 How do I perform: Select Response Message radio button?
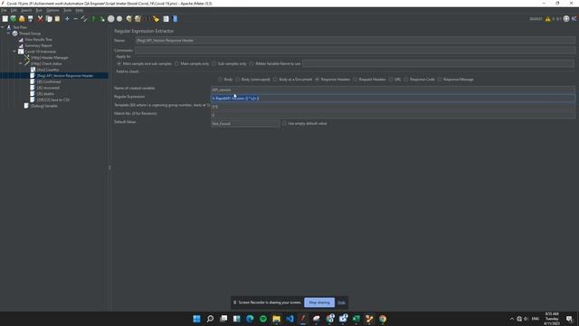tap(440, 80)
